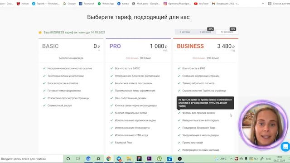This screenshot has width=290, height=163.
Task: Click the 'Ваш BUSINESS тариф активен' notice
Action: (x=74, y=32)
